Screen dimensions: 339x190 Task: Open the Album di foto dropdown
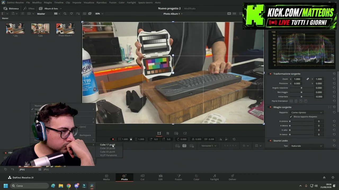coord(51,8)
